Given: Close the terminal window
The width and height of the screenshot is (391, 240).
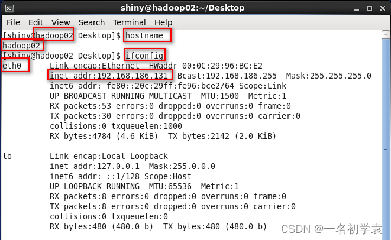Looking at the screenshot, I should point(382,7).
